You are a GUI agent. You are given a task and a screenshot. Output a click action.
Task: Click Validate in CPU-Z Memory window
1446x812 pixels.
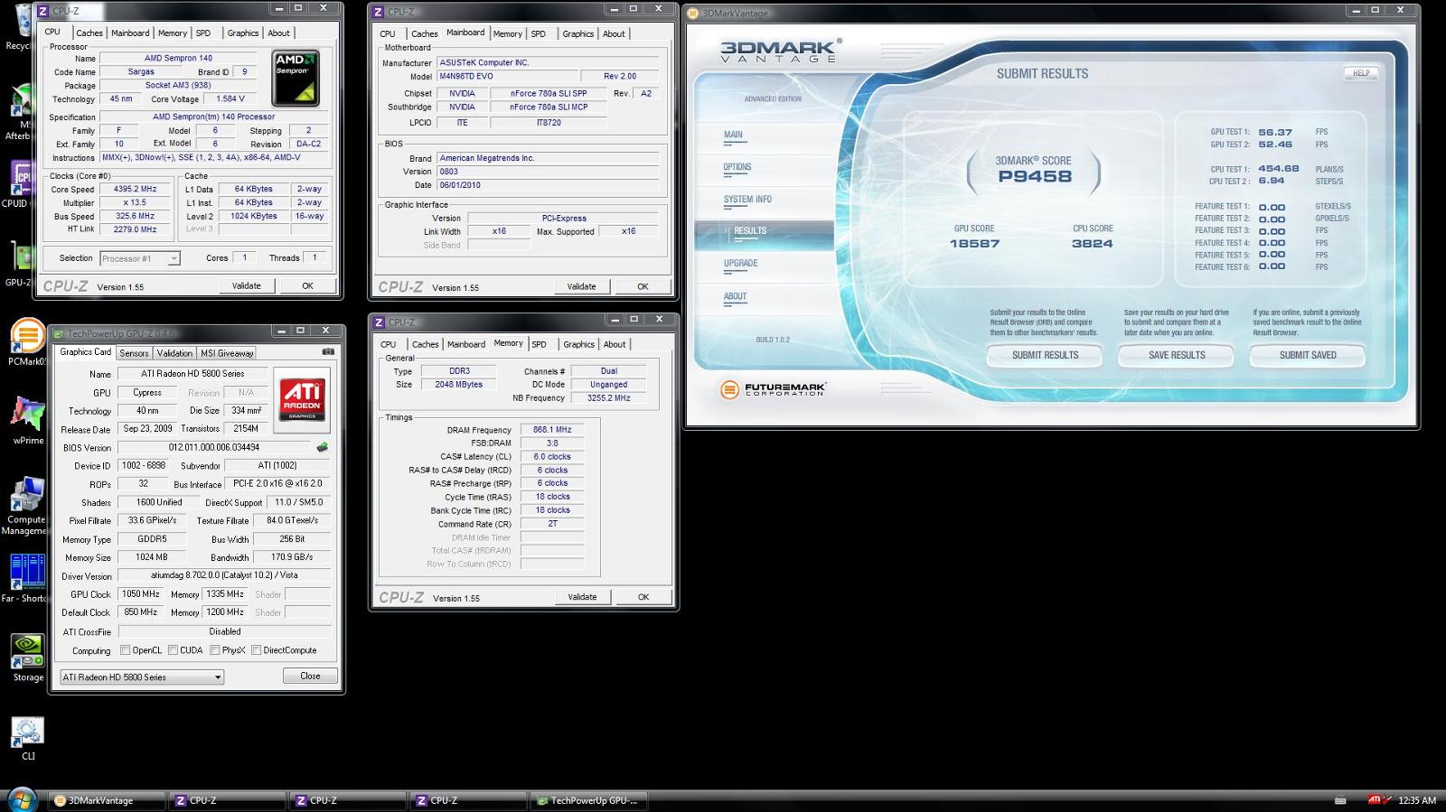(582, 597)
